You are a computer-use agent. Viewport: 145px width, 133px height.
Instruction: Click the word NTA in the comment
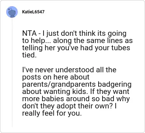[29, 33]
